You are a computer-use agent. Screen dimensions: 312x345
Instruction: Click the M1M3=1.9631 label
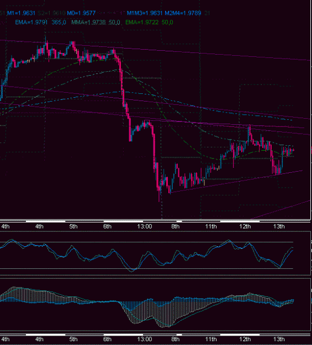tap(145, 13)
